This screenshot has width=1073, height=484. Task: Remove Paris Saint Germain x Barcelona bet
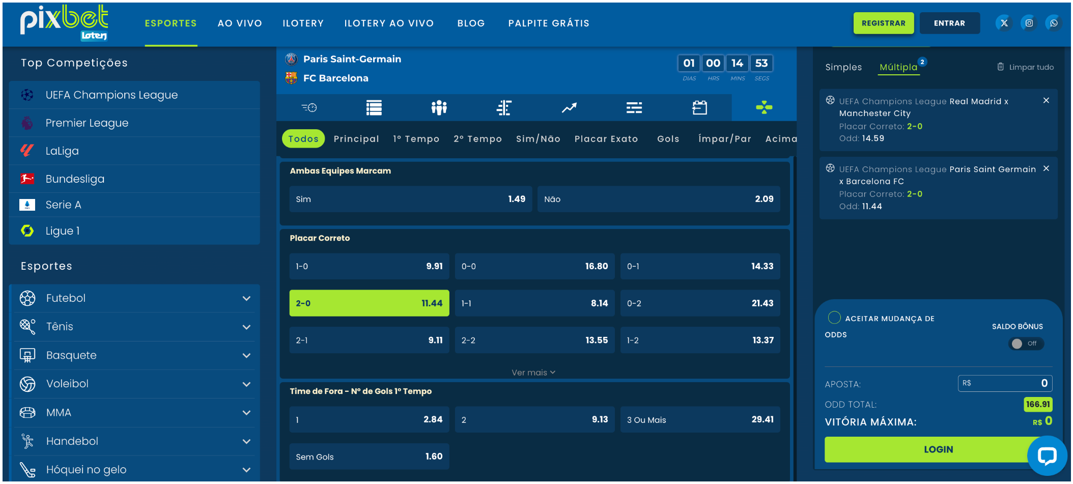[x=1046, y=168]
